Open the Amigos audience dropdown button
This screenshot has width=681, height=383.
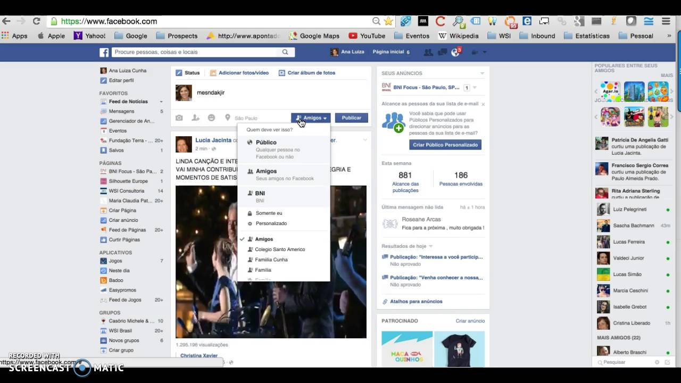(x=311, y=118)
